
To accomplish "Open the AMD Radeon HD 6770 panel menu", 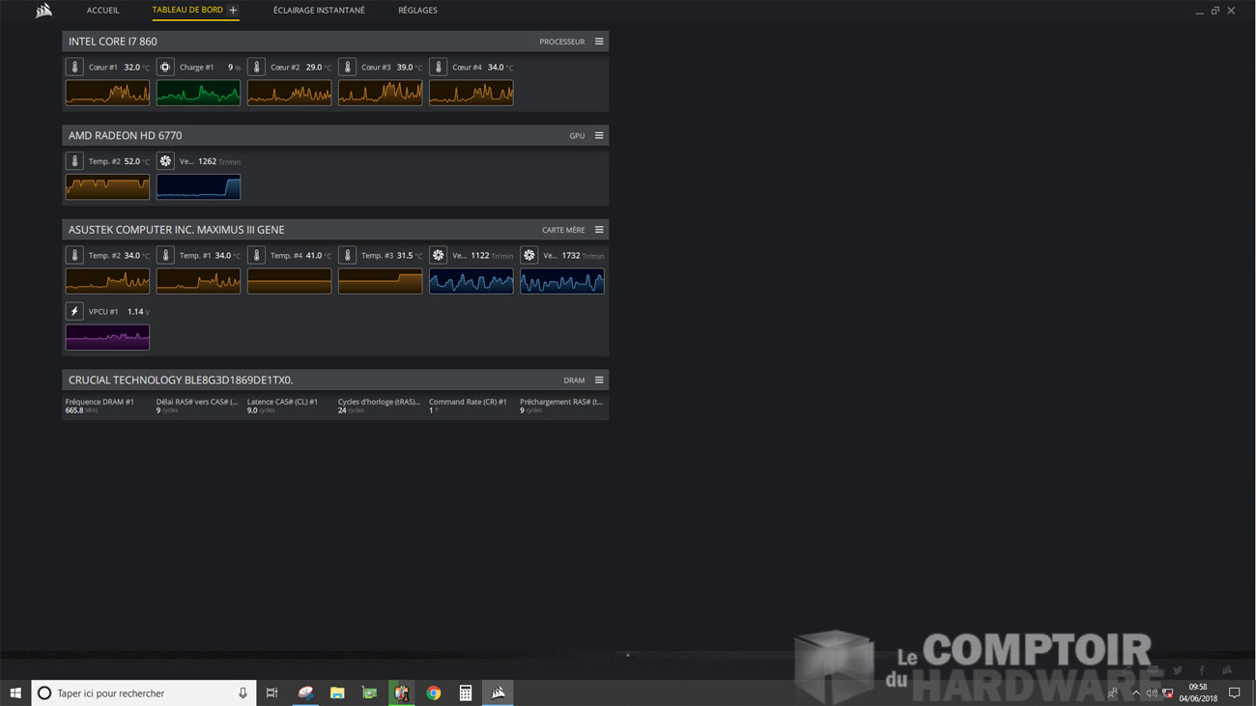I will point(599,135).
